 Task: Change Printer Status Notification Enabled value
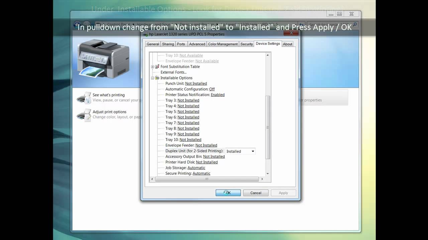[x=218, y=95]
